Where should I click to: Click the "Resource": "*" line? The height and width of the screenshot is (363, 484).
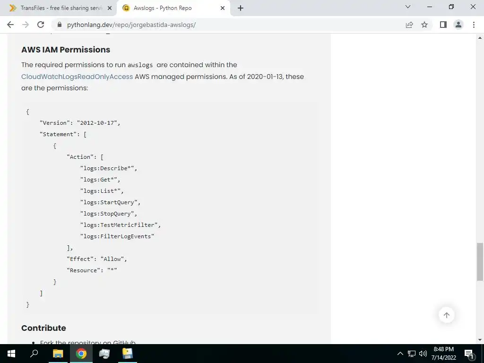tap(92, 270)
